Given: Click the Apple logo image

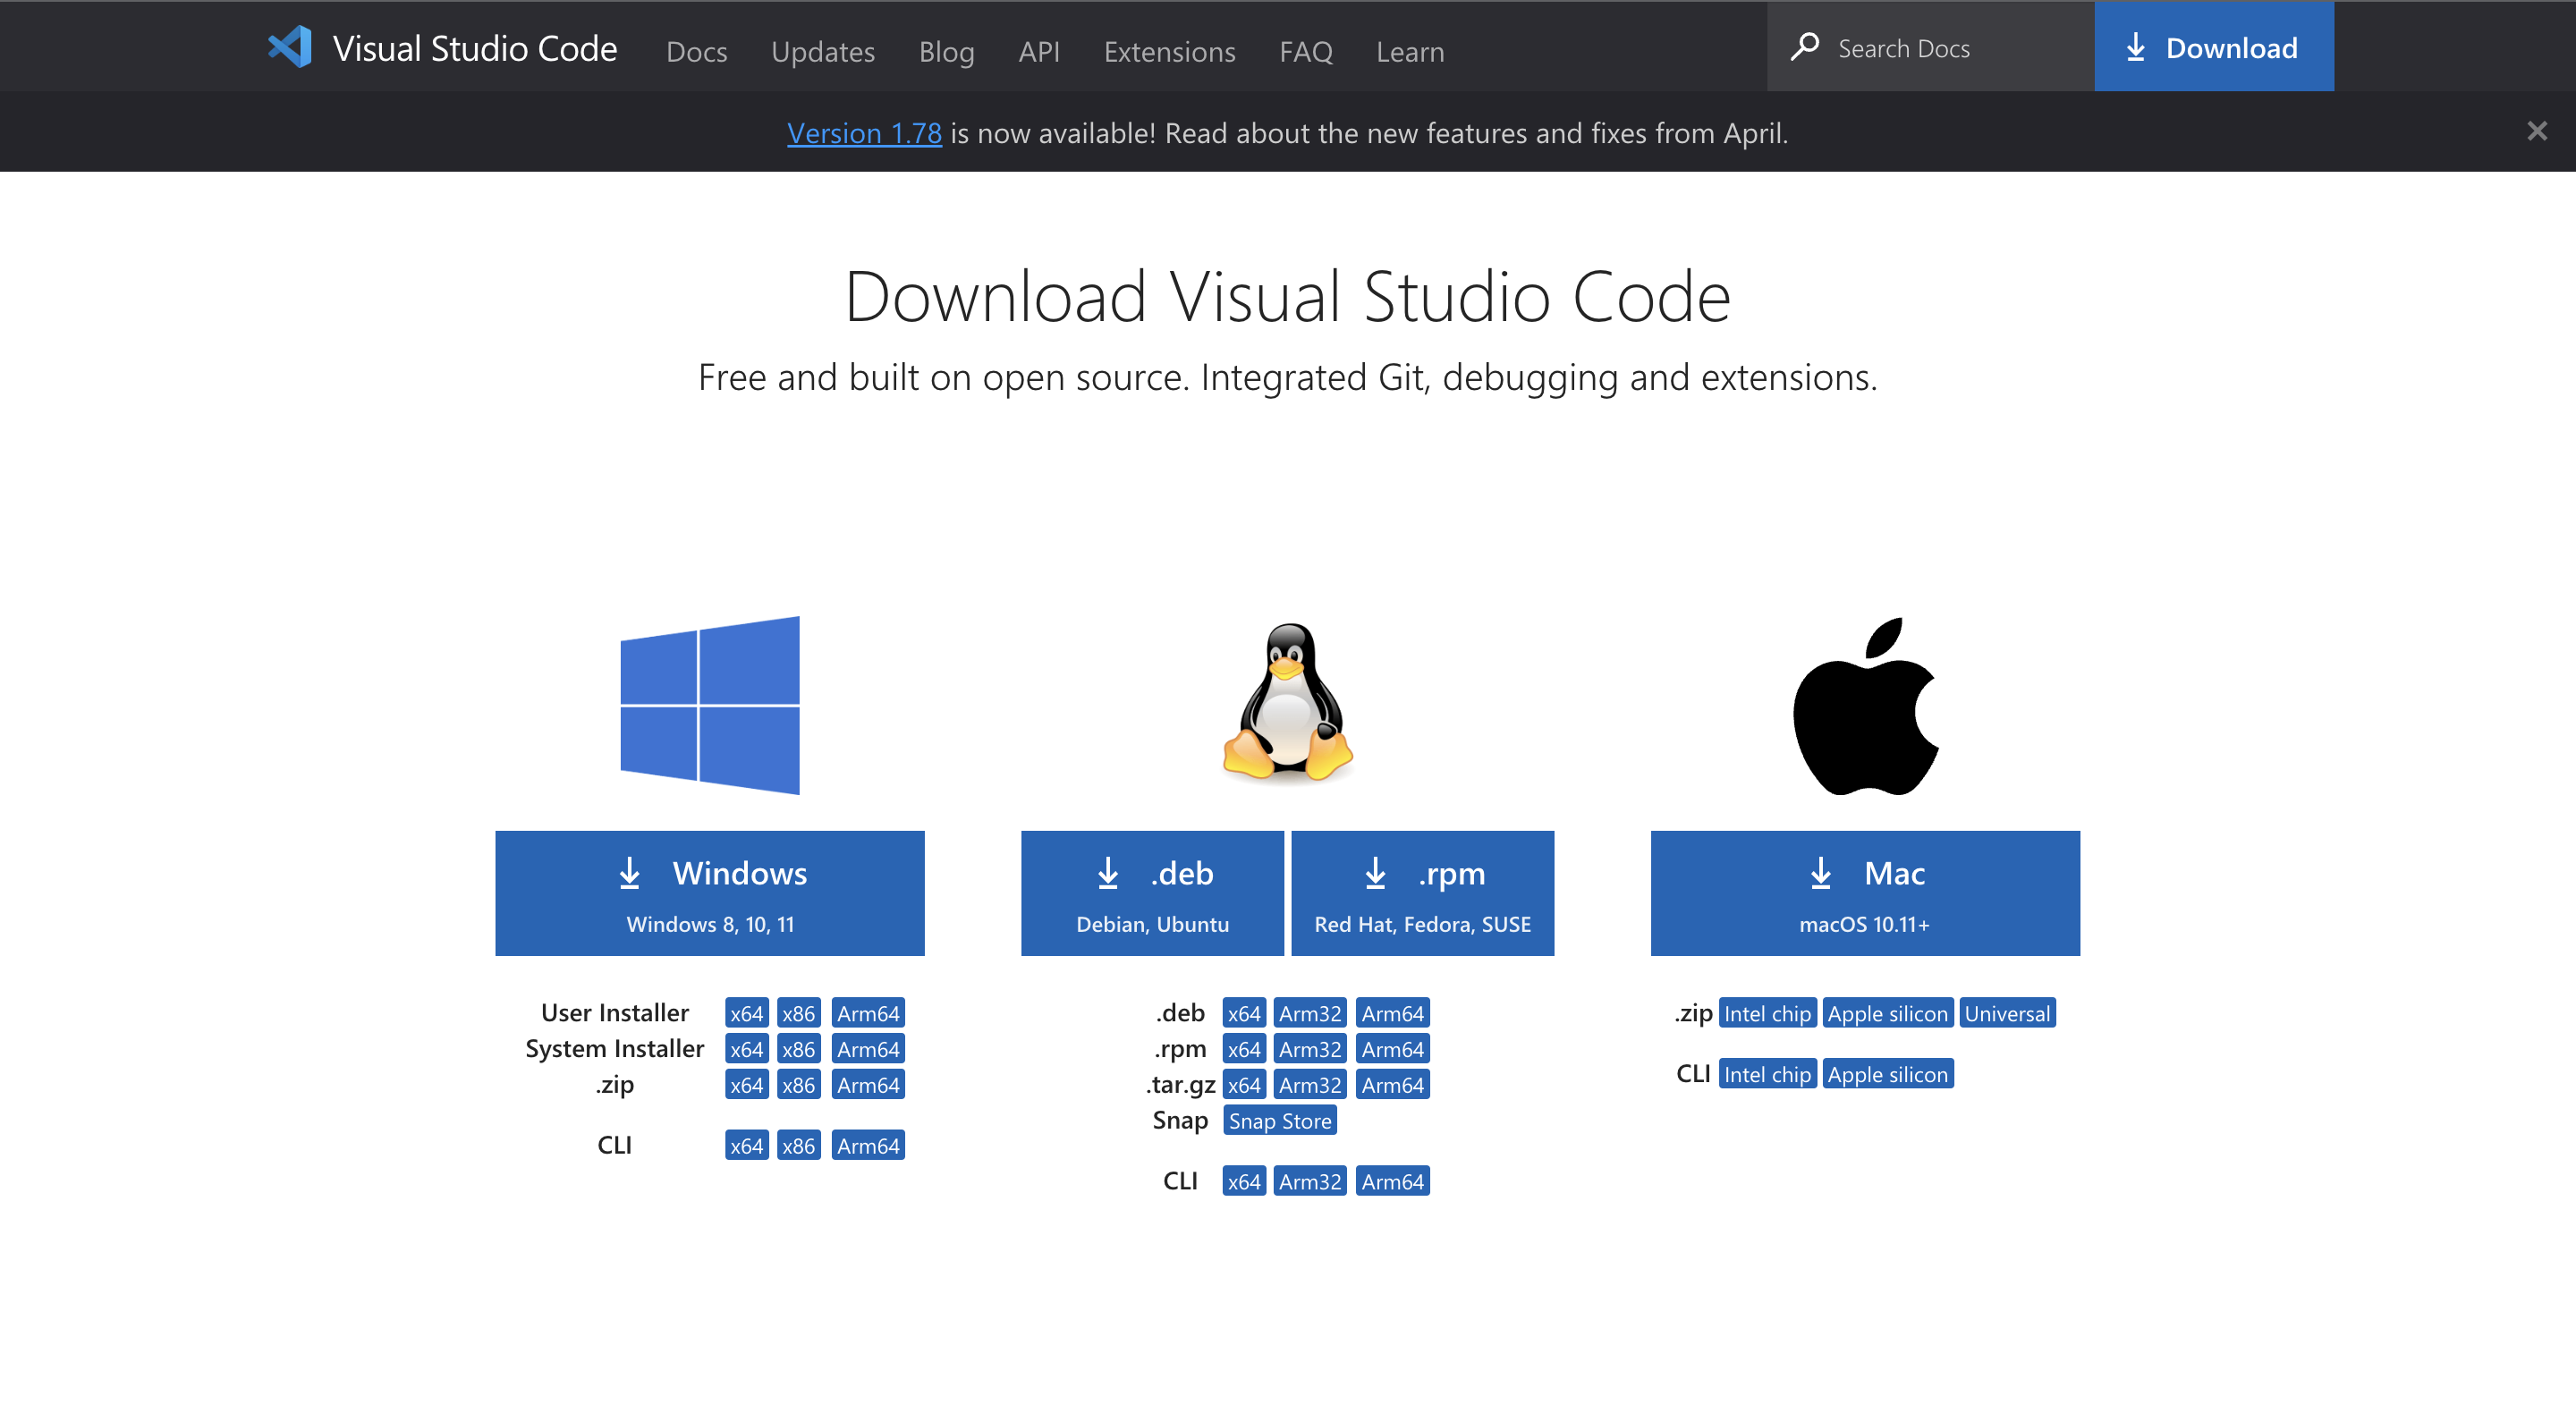Looking at the screenshot, I should (1865, 706).
